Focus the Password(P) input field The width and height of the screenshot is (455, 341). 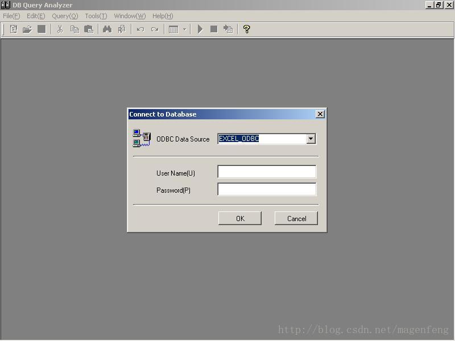tap(267, 189)
